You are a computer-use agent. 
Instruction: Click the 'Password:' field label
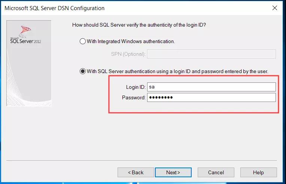134,98
